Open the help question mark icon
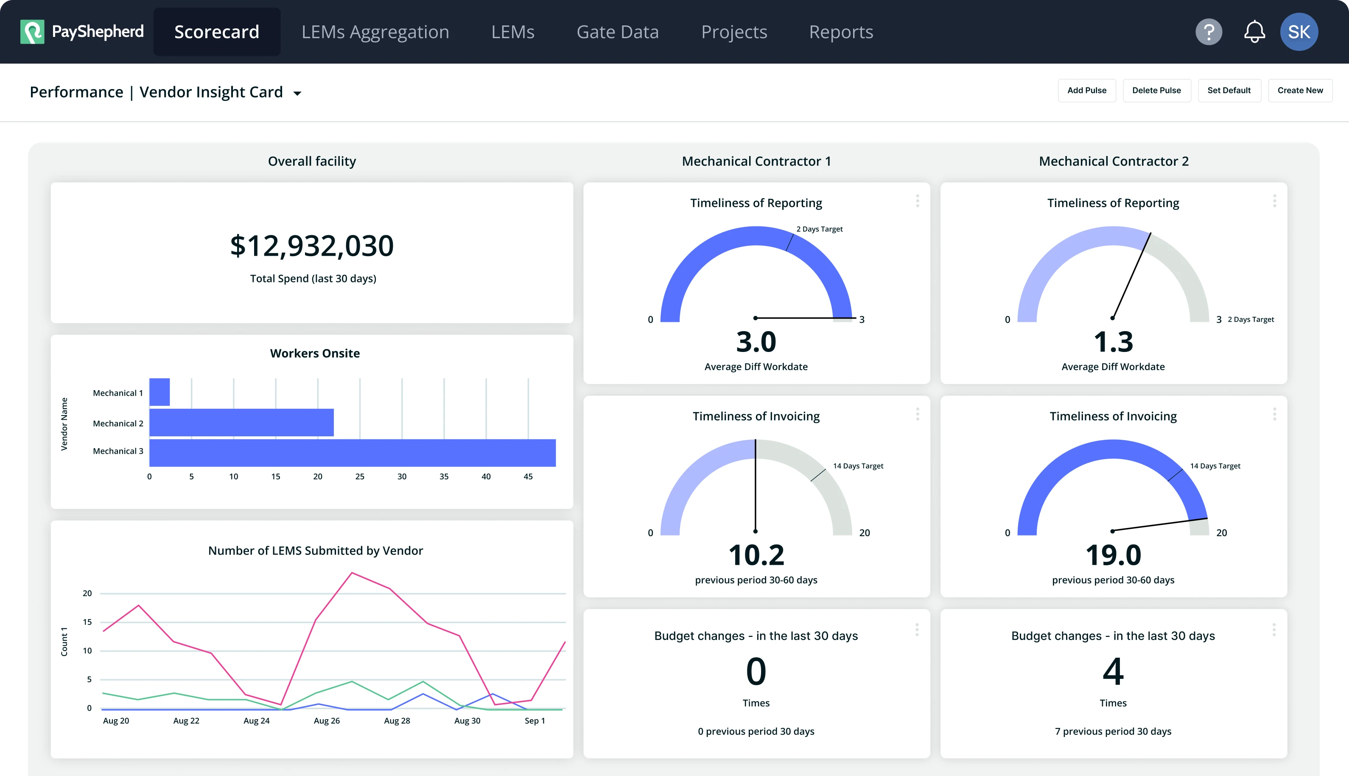Image resolution: width=1349 pixels, height=776 pixels. coord(1208,32)
